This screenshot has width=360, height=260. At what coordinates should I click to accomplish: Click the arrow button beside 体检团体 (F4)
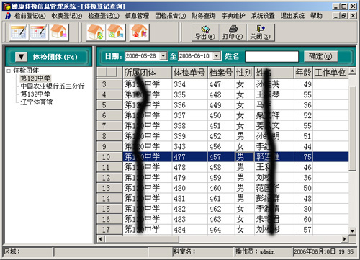click(21, 57)
